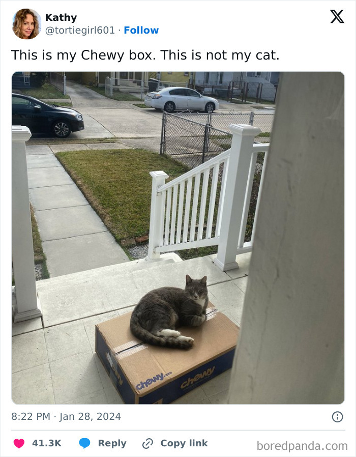The width and height of the screenshot is (356, 457).
Task: Click the Reply button label
Action: [x=112, y=443]
